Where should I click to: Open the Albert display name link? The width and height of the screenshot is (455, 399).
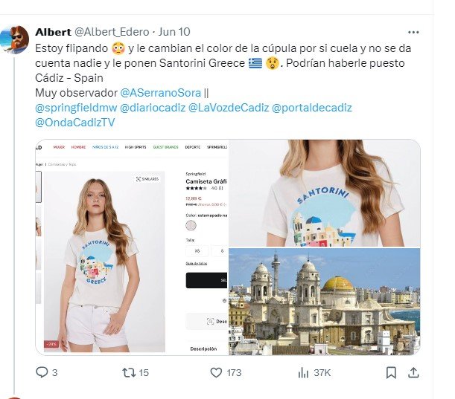pos(53,32)
